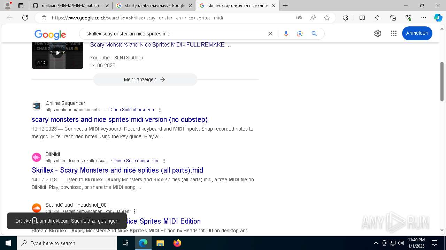Image resolution: width=446 pixels, height=250 pixels.
Task: Add page to favorites star icon
Action: coord(327,18)
